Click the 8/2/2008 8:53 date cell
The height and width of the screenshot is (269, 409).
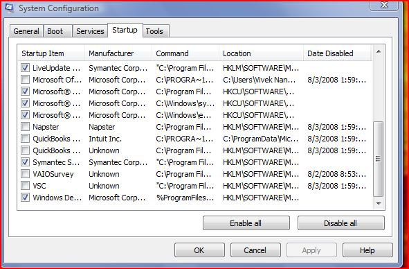(336, 174)
